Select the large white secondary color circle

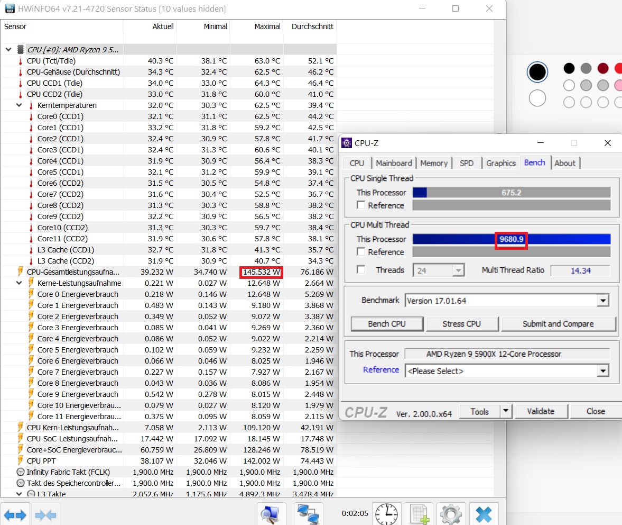click(x=537, y=98)
